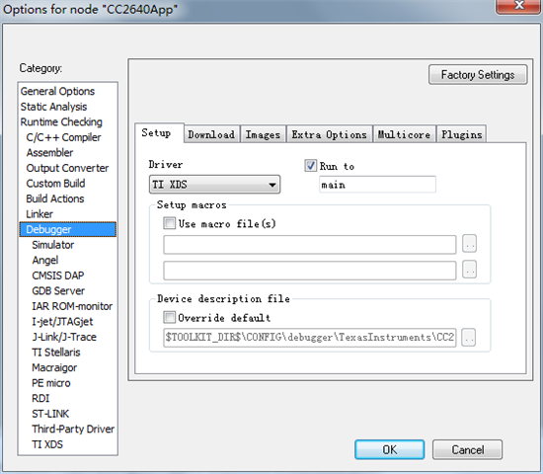Image resolution: width=543 pixels, height=474 pixels.
Task: Browse for first macro file
Action: 469,244
